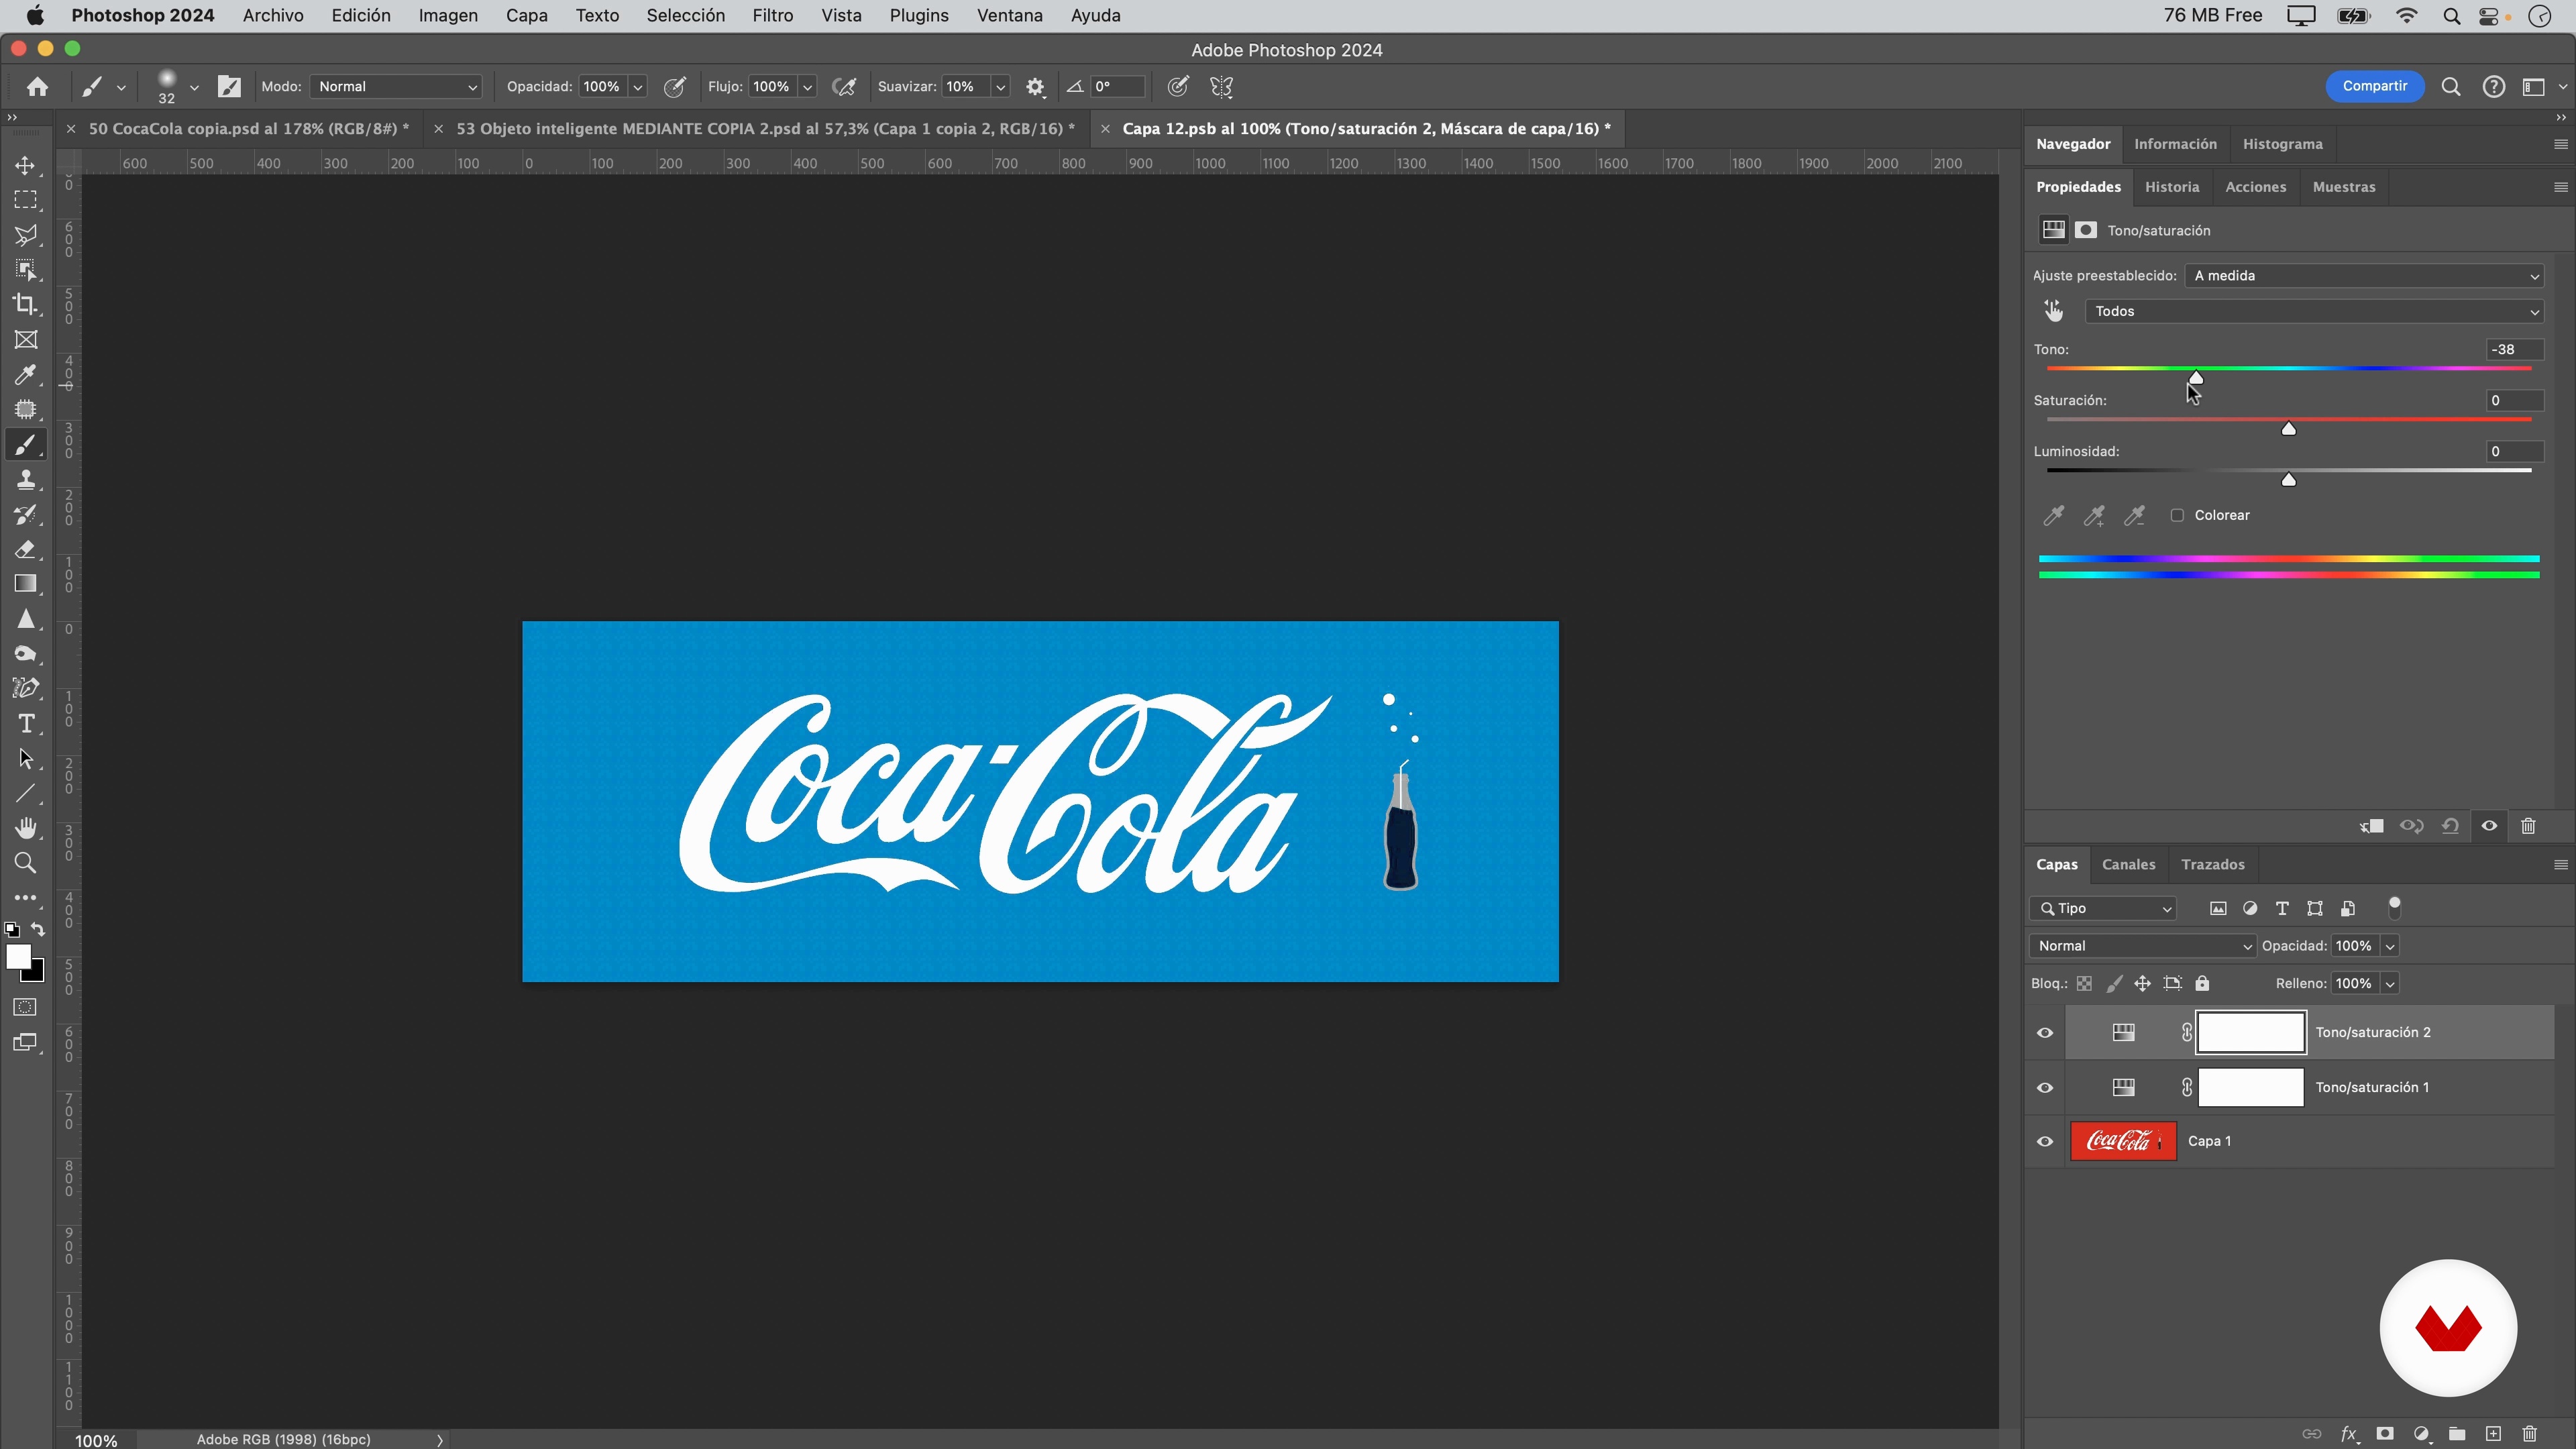Toggle adjustment visibility eye in Properties

click(x=2489, y=826)
